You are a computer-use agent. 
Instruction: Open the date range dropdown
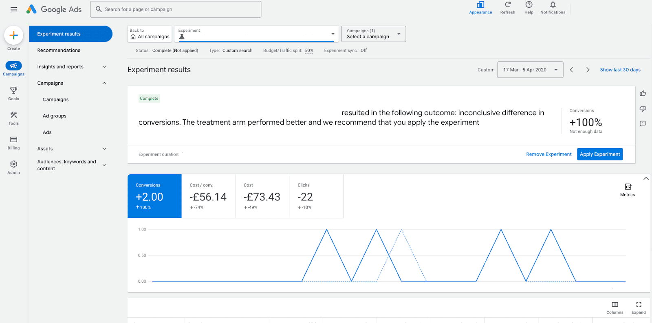click(530, 70)
